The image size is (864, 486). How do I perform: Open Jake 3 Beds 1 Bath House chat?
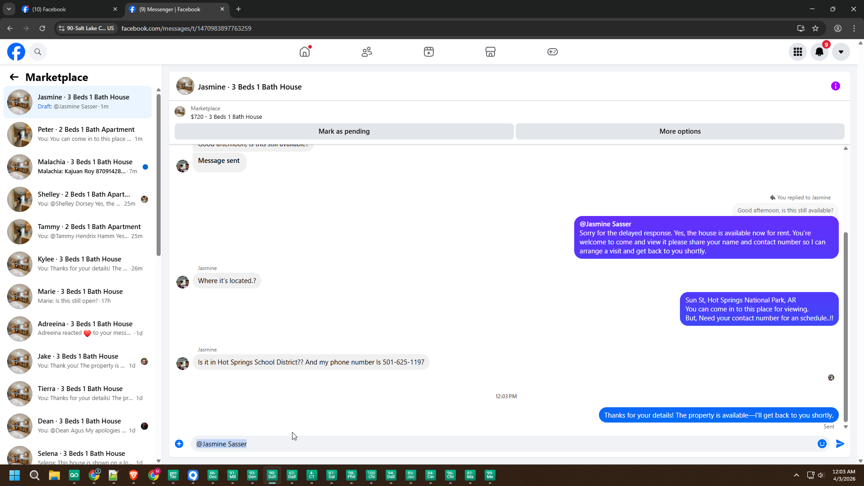tap(77, 361)
